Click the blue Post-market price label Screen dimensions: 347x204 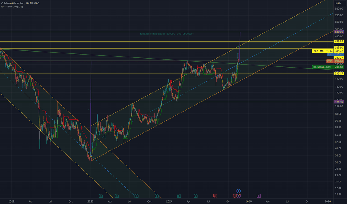[335, 55]
